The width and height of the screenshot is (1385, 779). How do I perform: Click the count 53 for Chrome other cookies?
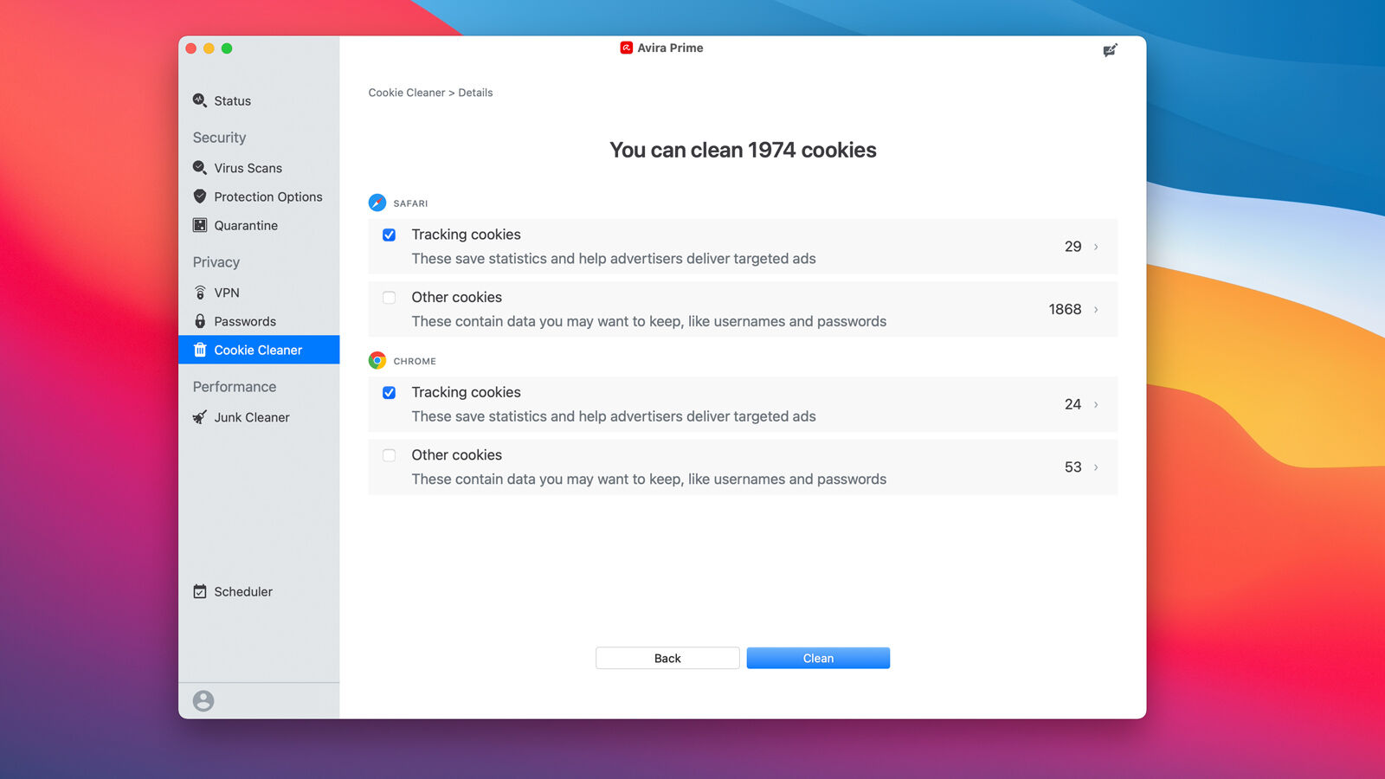(1073, 467)
